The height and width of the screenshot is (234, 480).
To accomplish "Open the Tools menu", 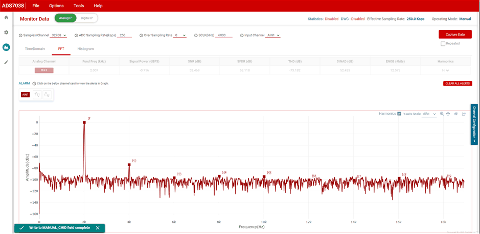I will point(79,6).
